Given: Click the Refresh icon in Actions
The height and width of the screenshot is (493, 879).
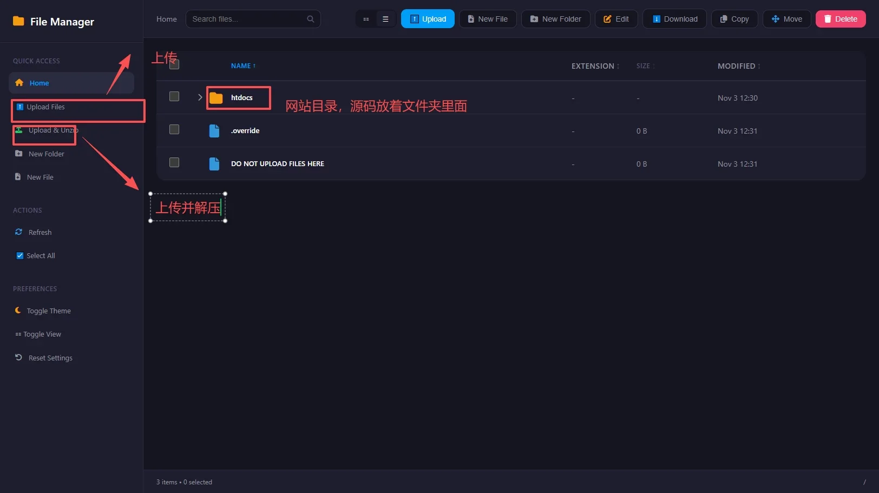Looking at the screenshot, I should coord(19,232).
